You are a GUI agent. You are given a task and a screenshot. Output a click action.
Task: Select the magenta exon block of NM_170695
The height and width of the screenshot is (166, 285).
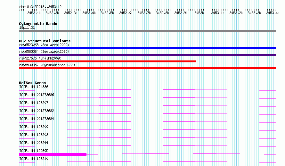(x=53, y=154)
